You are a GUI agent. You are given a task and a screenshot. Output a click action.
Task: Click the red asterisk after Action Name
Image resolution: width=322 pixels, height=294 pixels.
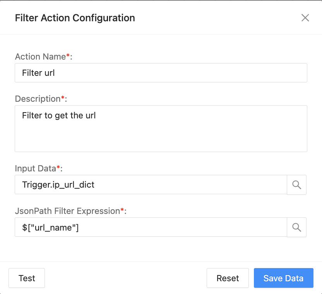[x=68, y=56]
